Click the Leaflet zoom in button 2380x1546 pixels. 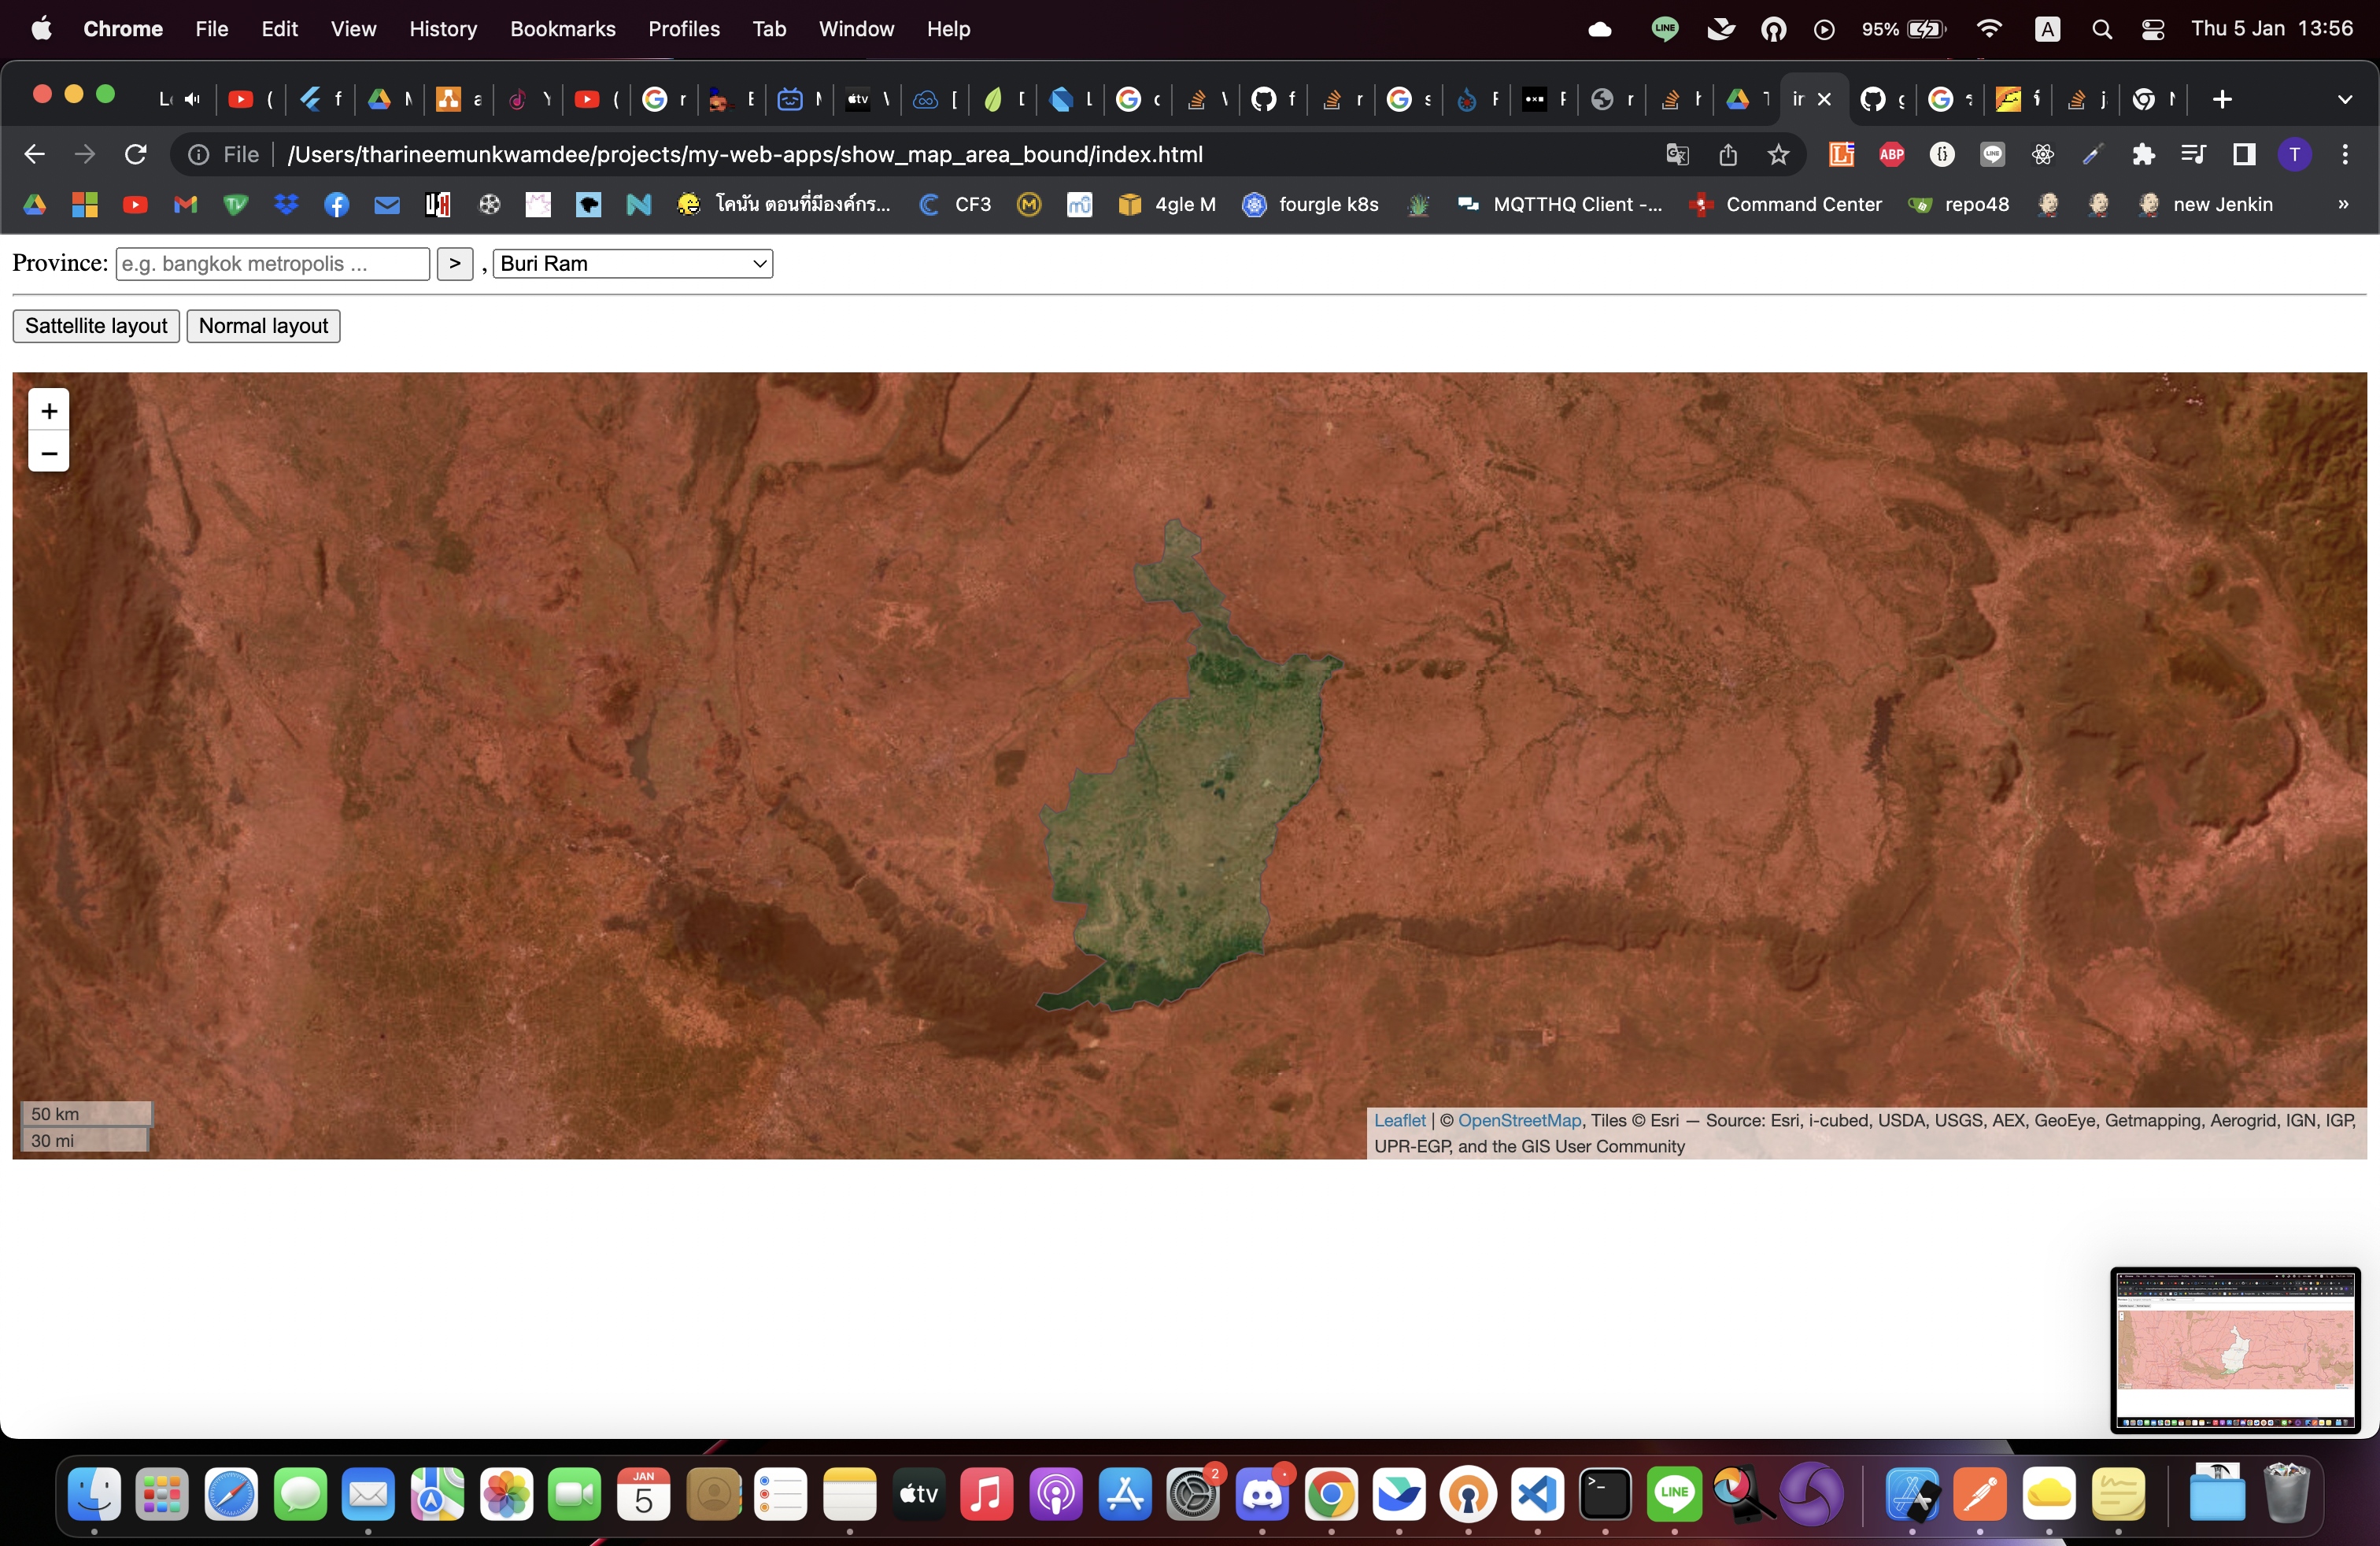(x=47, y=409)
